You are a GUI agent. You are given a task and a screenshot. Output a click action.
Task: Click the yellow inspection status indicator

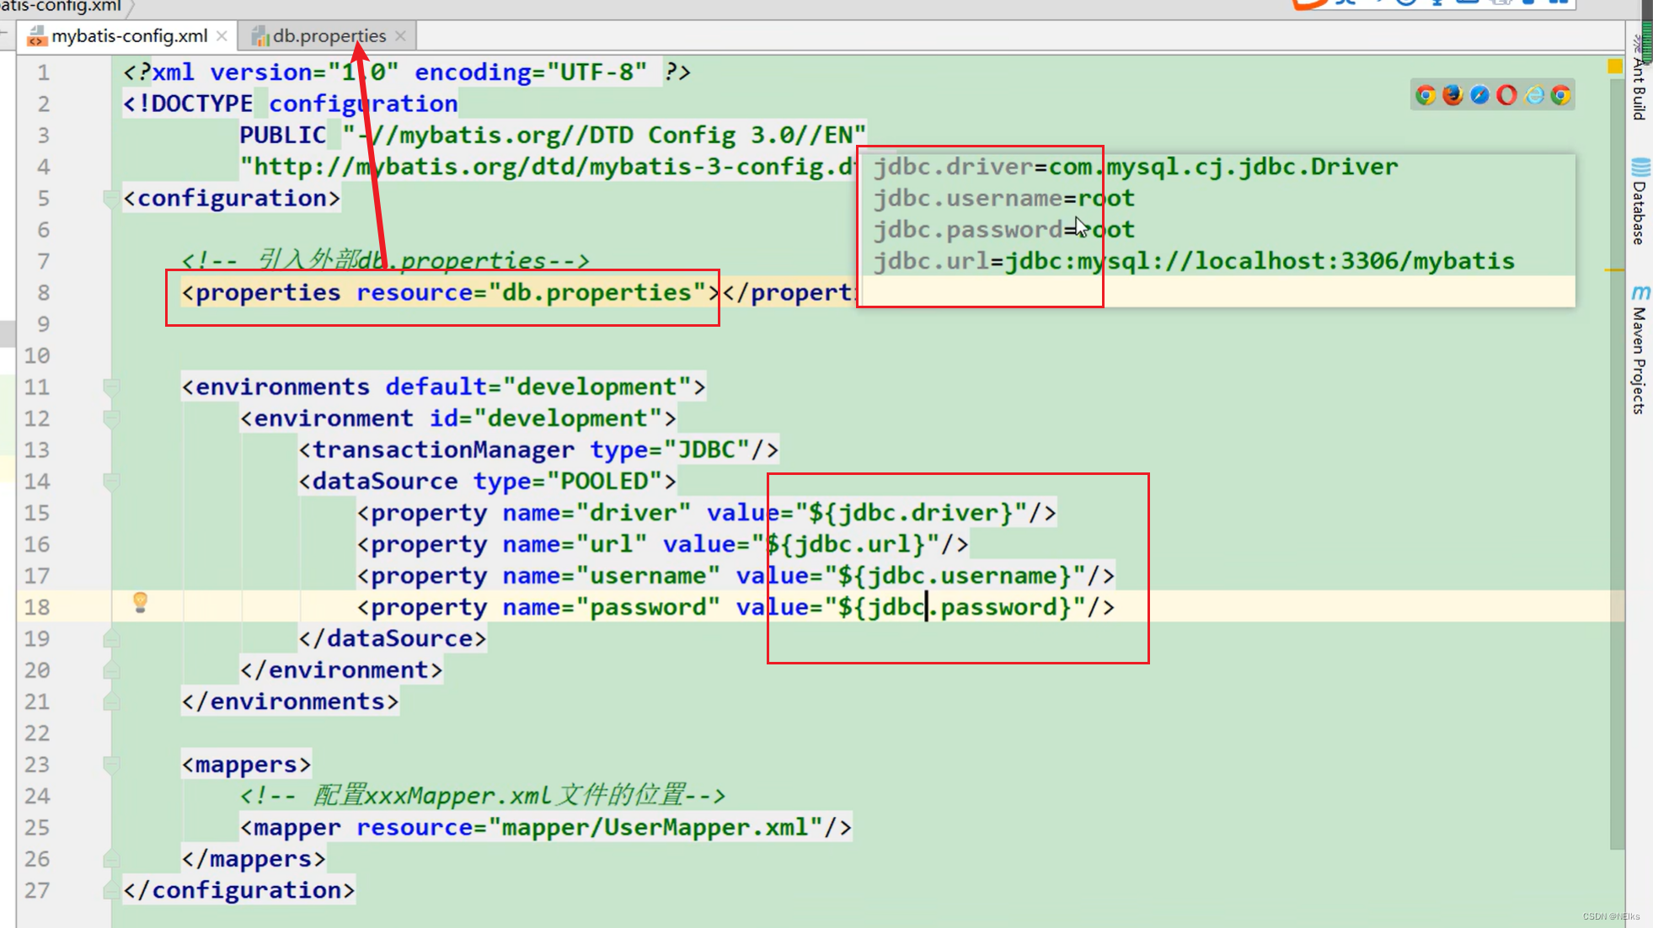1614,67
